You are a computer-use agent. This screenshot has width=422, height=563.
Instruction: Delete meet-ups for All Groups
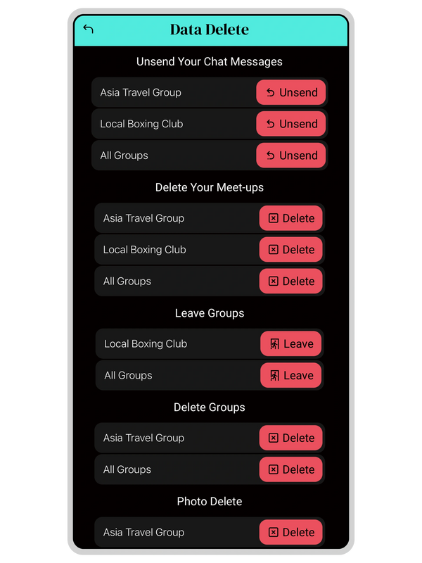[291, 281]
